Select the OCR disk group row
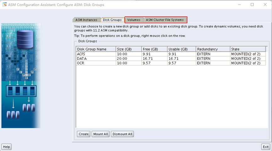This screenshot has width=272, height=151. click(x=171, y=63)
